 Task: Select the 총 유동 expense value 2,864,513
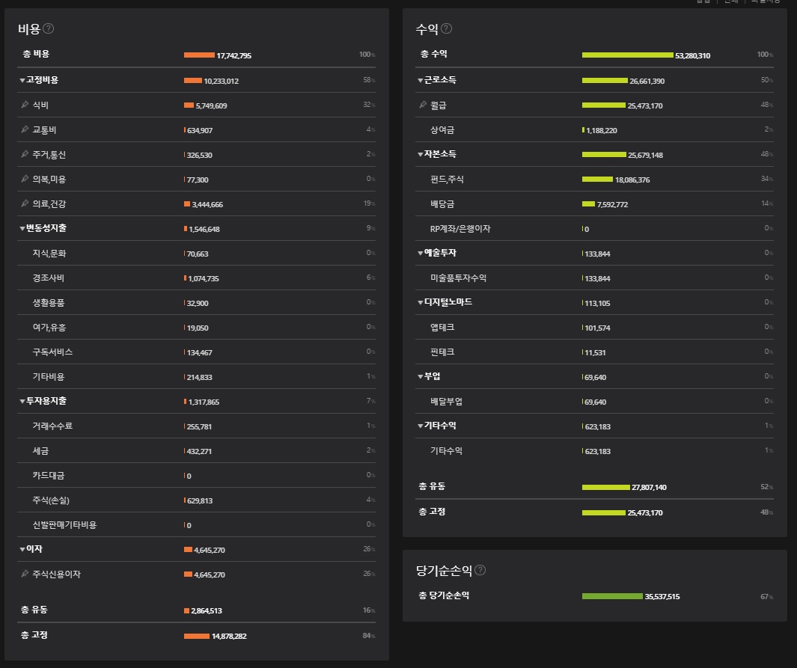pos(207,610)
